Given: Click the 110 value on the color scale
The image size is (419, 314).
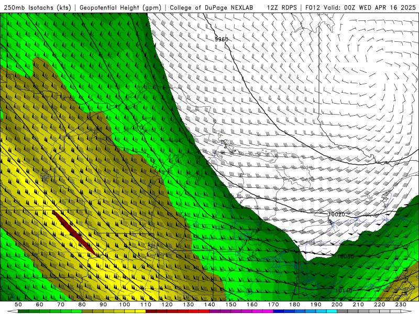Looking at the screenshot, I should [x=146, y=305].
